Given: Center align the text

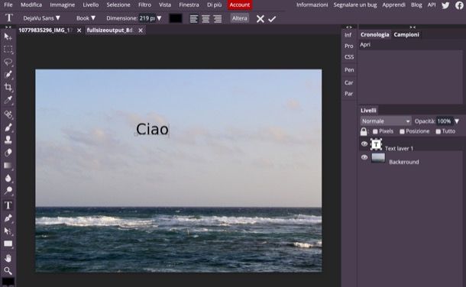Looking at the screenshot, I should click(x=205, y=18).
